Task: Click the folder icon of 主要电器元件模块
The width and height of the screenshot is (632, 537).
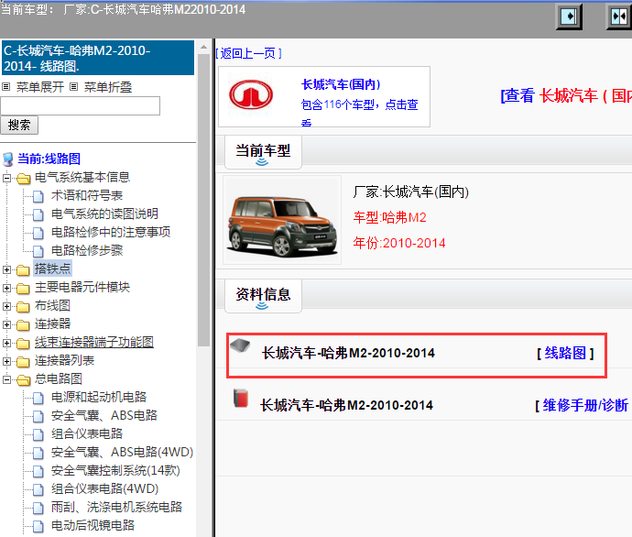Action: [x=24, y=288]
